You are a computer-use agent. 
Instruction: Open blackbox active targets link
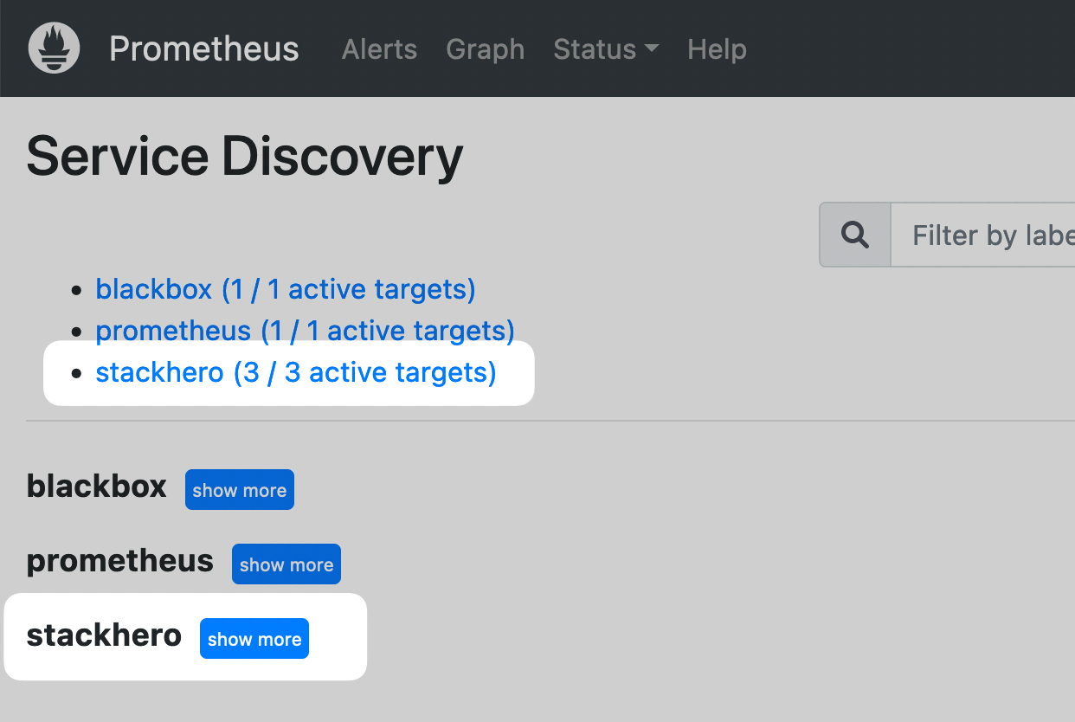pos(286,288)
